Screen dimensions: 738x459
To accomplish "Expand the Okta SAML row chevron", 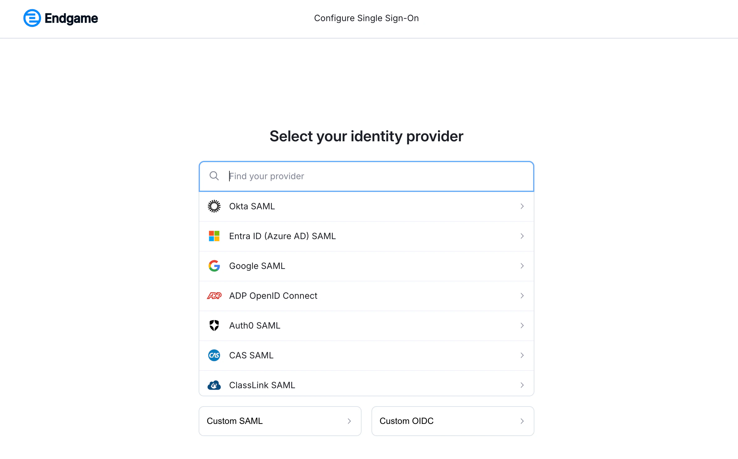I will point(522,206).
